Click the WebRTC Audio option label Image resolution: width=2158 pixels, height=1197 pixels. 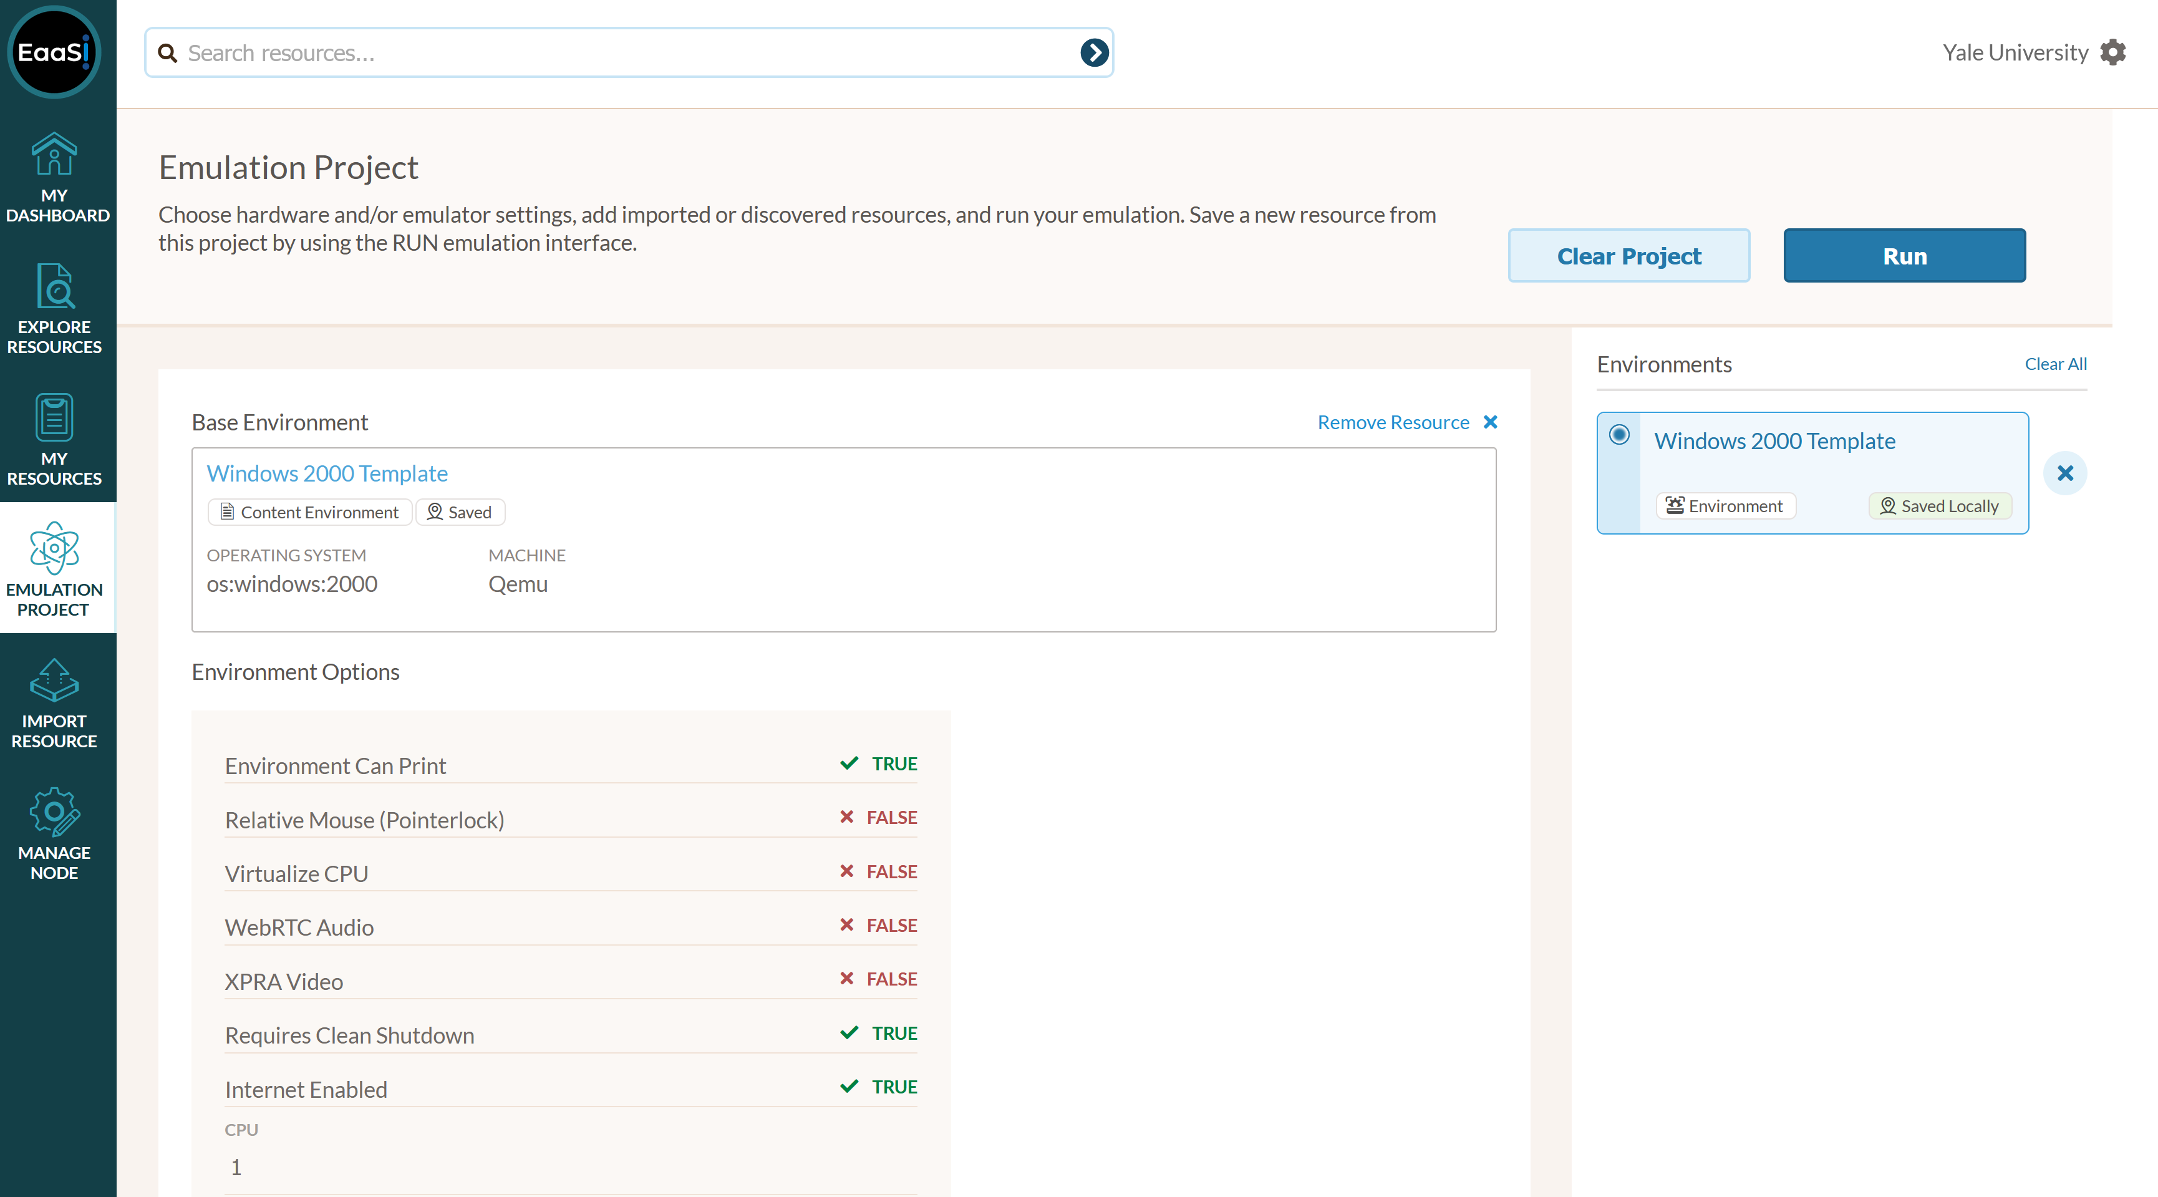click(x=299, y=928)
